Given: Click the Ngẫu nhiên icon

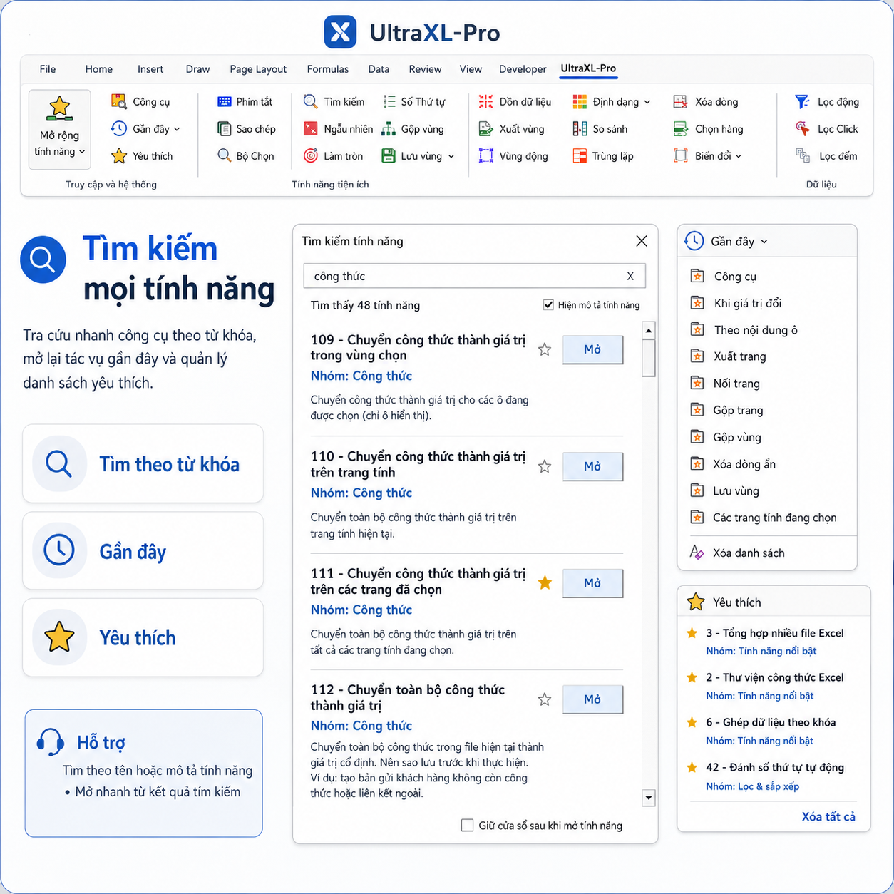Looking at the screenshot, I should coord(310,128).
